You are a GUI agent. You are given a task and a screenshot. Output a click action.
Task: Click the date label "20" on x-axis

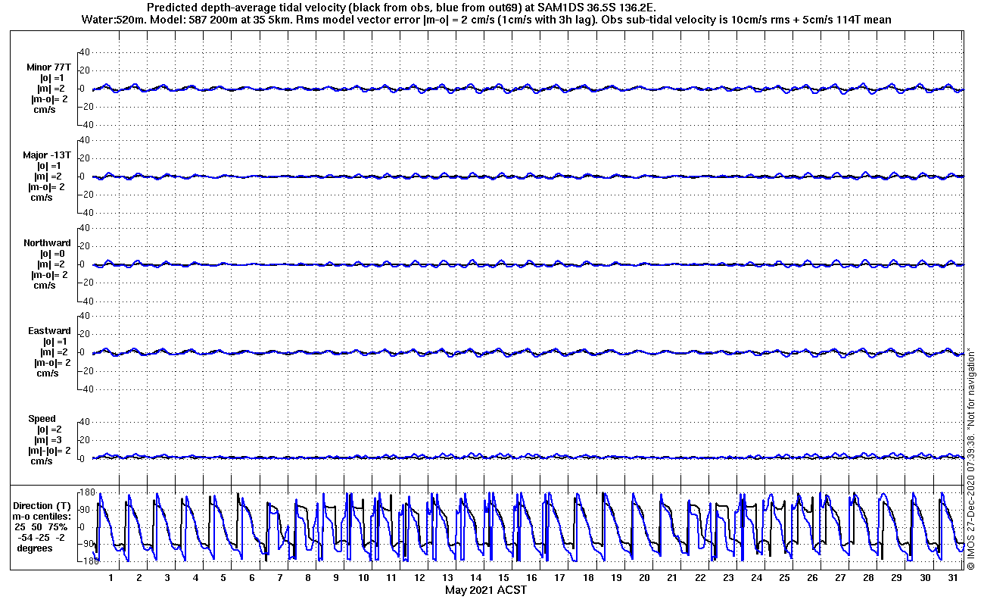pyautogui.click(x=644, y=578)
